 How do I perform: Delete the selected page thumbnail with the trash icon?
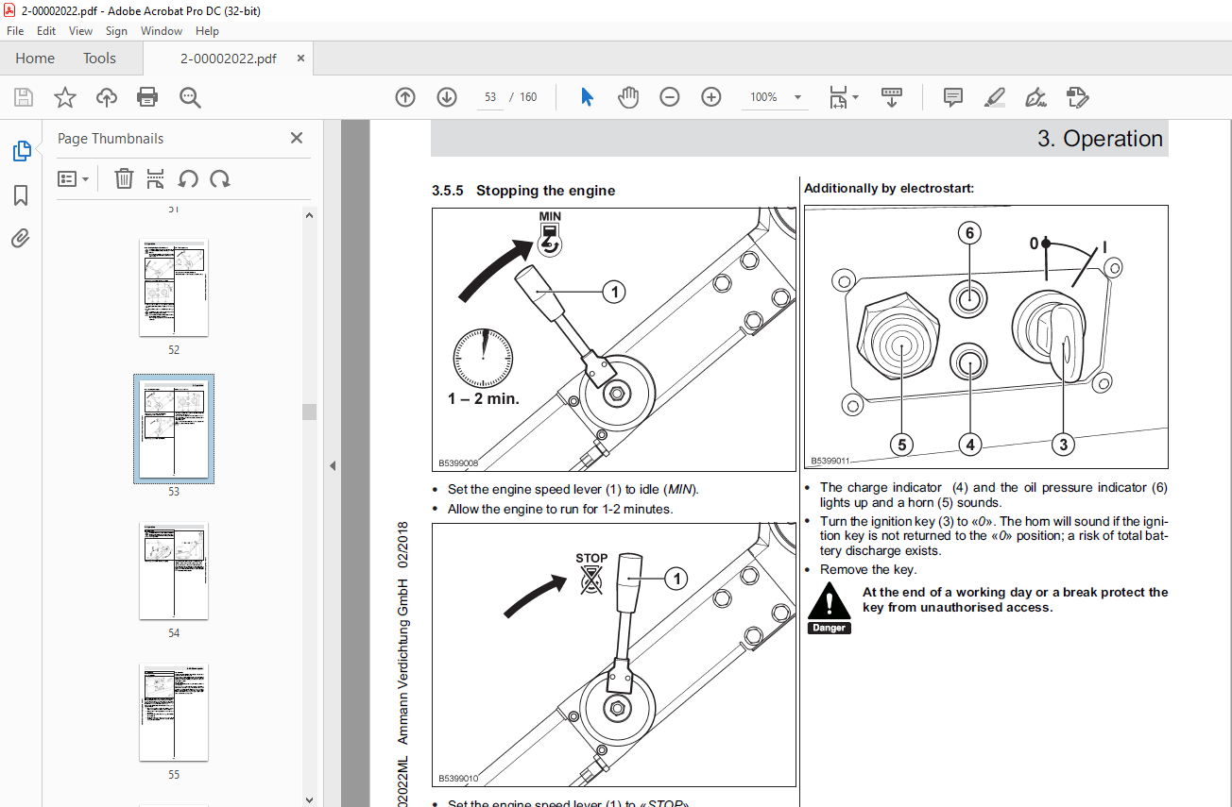(124, 178)
